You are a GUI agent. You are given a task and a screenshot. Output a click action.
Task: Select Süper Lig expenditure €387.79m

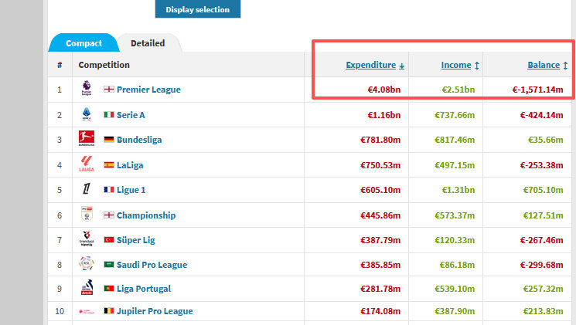pos(380,240)
